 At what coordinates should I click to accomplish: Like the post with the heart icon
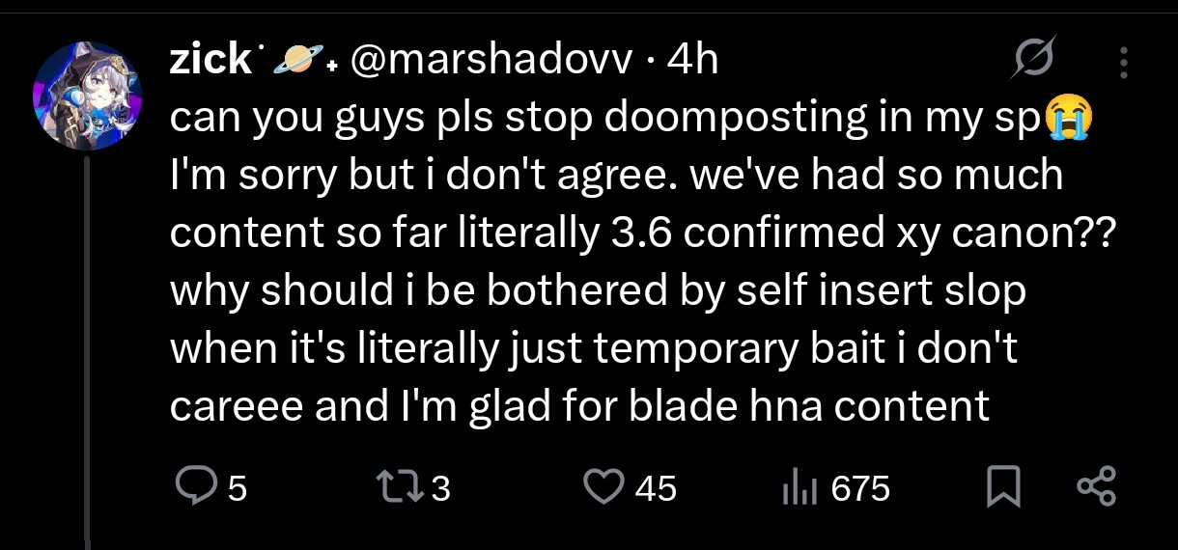605,488
